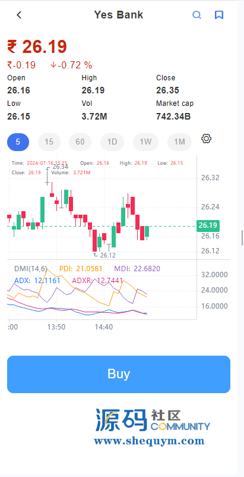Click the Market cap value 742.34B

173,117
